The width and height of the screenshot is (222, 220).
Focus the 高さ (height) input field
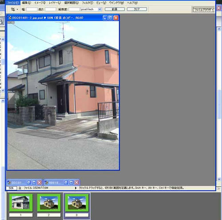[x=51, y=9]
